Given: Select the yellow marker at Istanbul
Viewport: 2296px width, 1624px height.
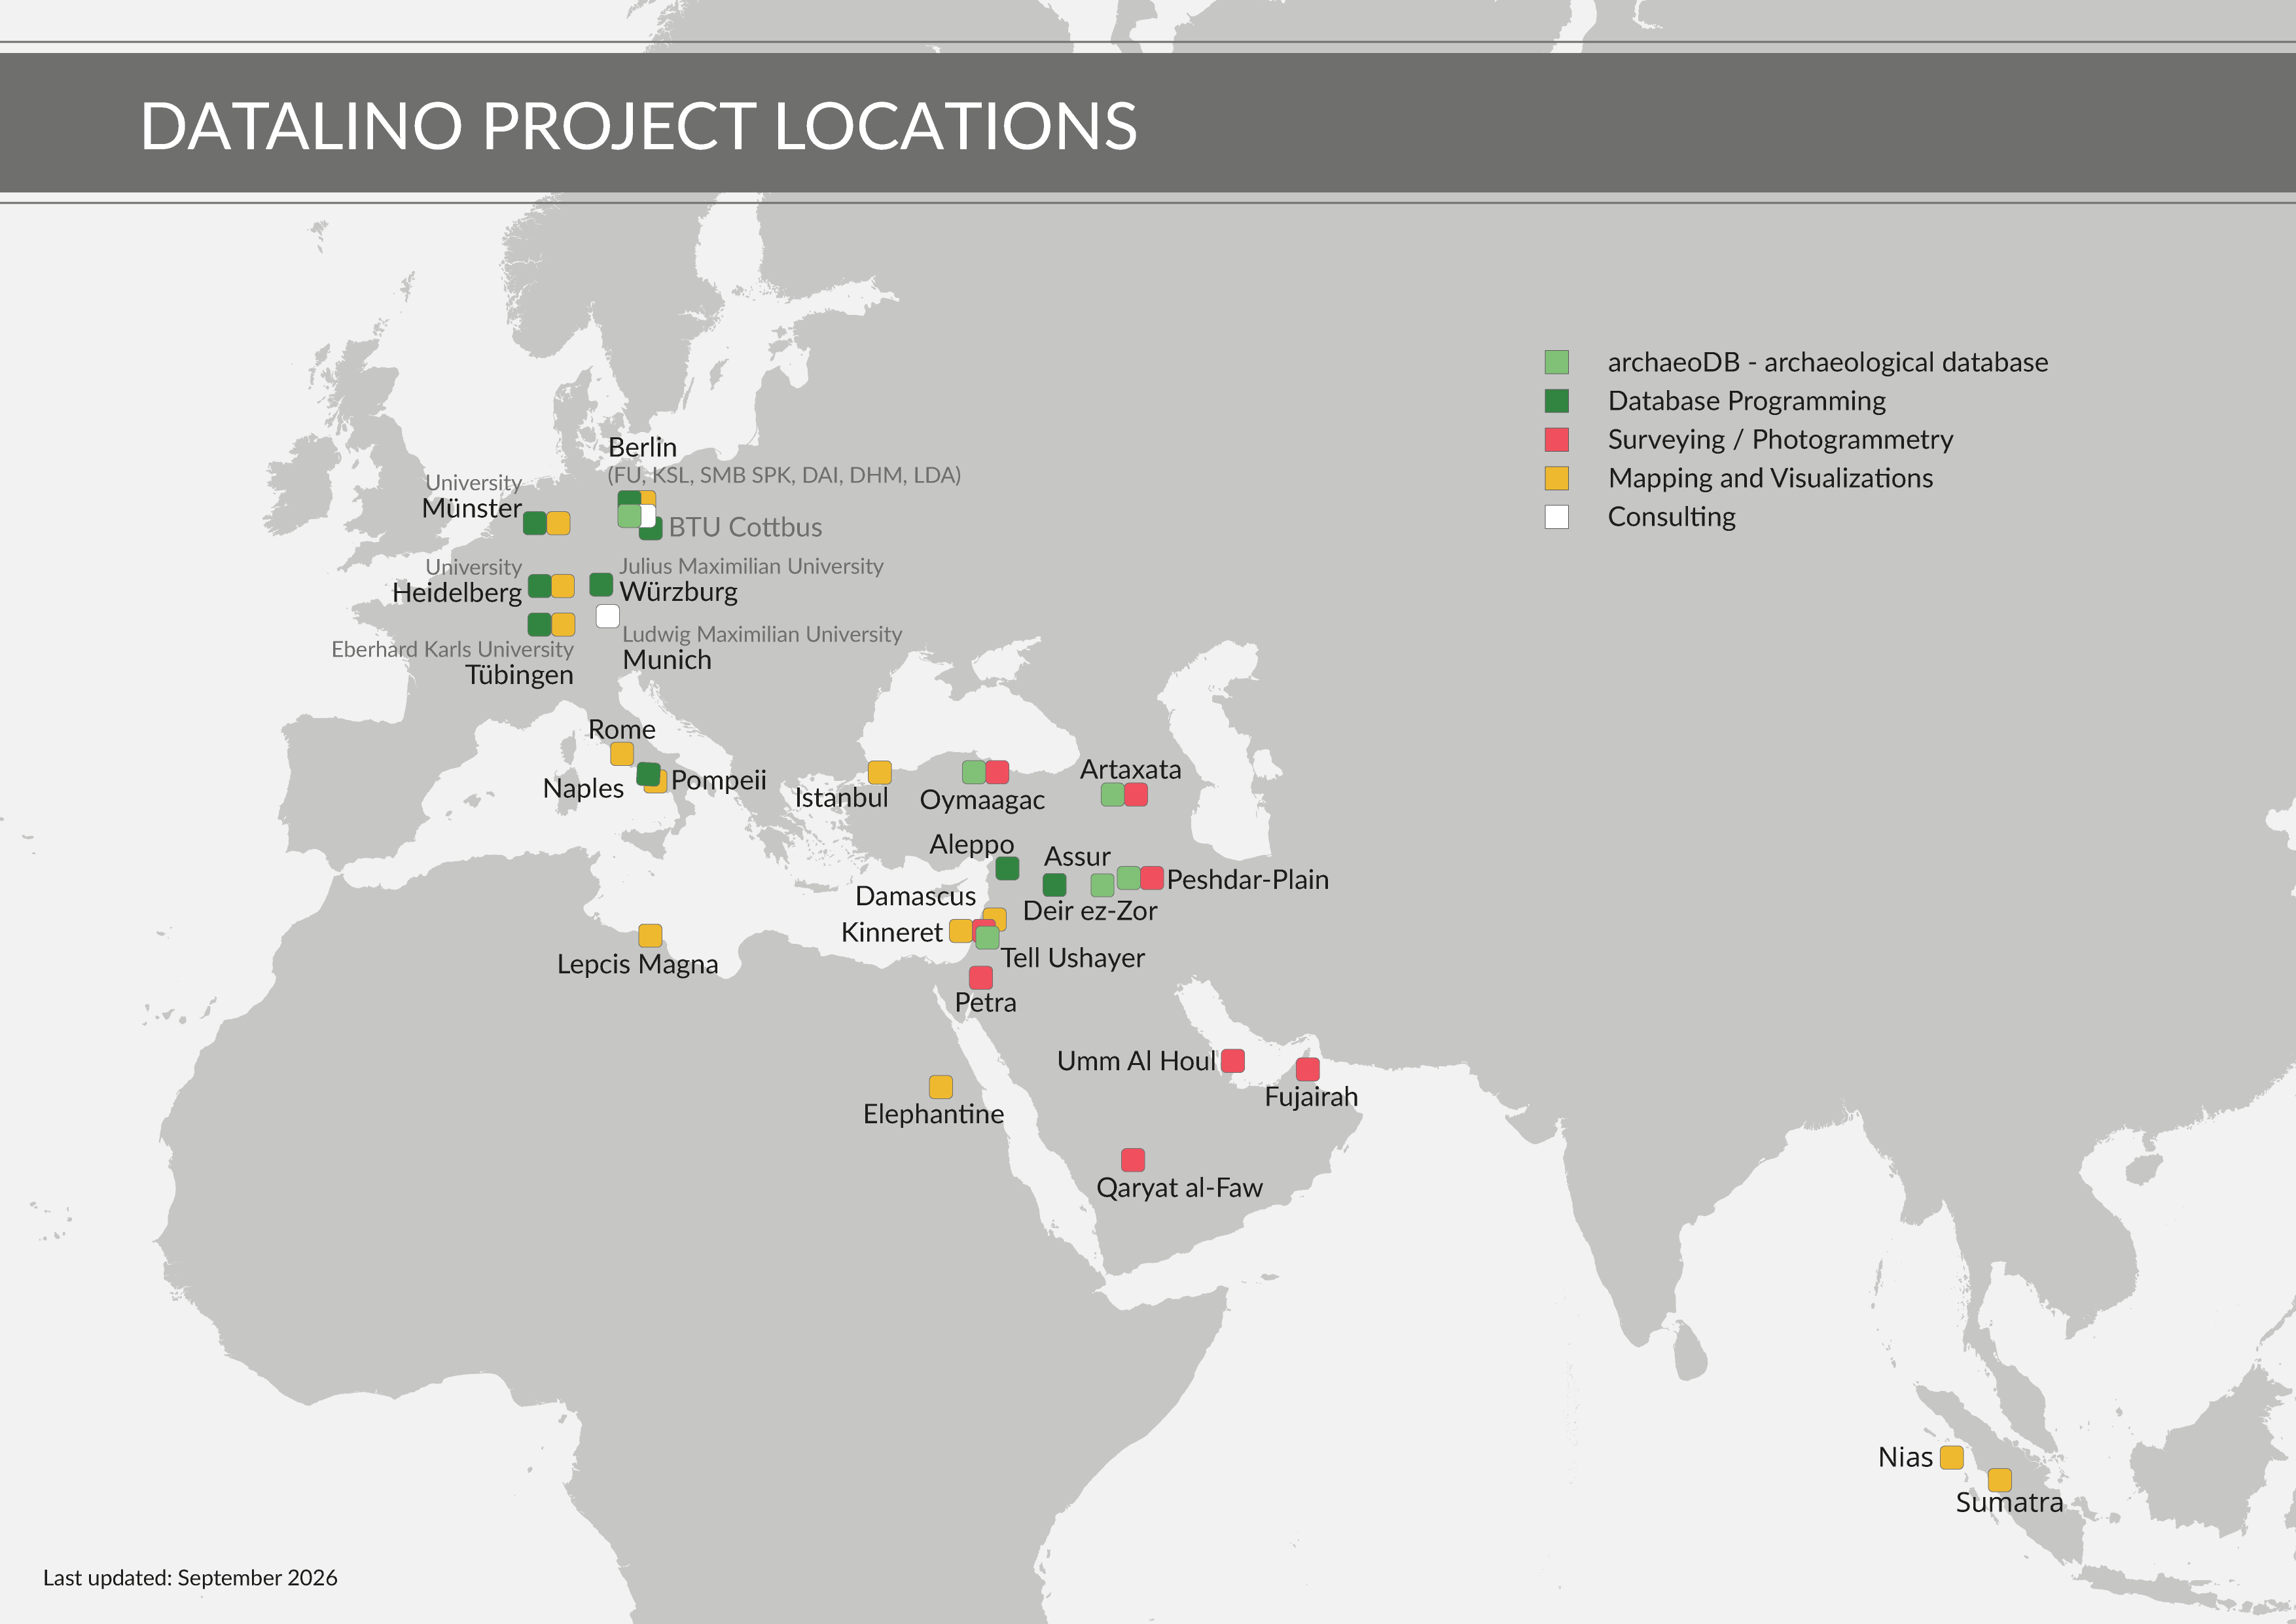Looking at the screenshot, I should tap(880, 772).
